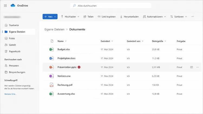203x114 pixels.
Task: Click the PowerPoint icon of Präsentation.pptx
Action: click(x=51, y=67)
